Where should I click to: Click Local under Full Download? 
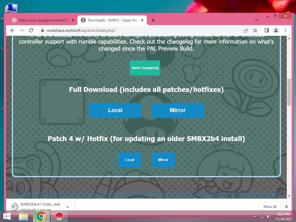point(115,110)
